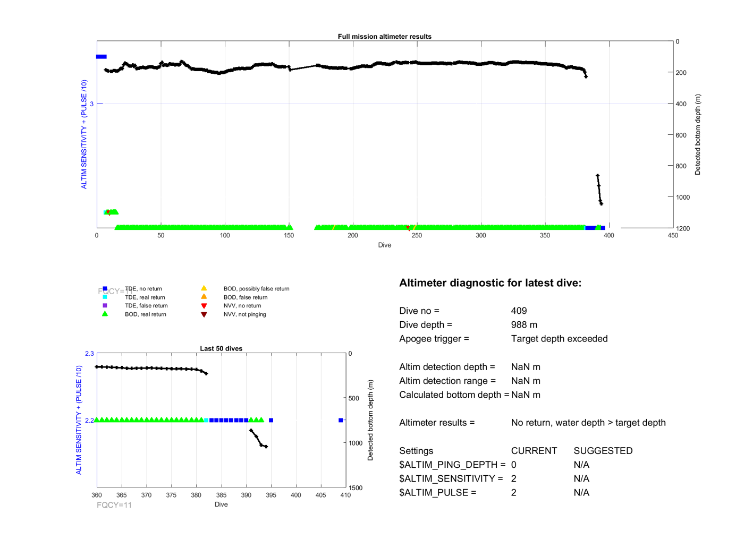Click the 'Target depth exceeded' value
744x548 pixels.
coord(560,339)
